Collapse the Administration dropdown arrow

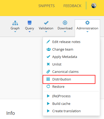[x=87, y=32]
